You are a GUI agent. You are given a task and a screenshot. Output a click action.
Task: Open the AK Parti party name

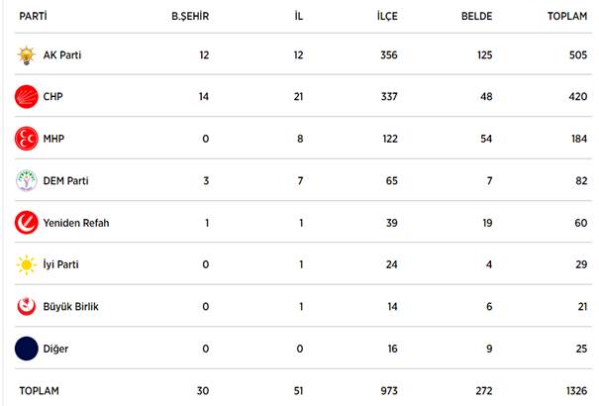point(62,55)
